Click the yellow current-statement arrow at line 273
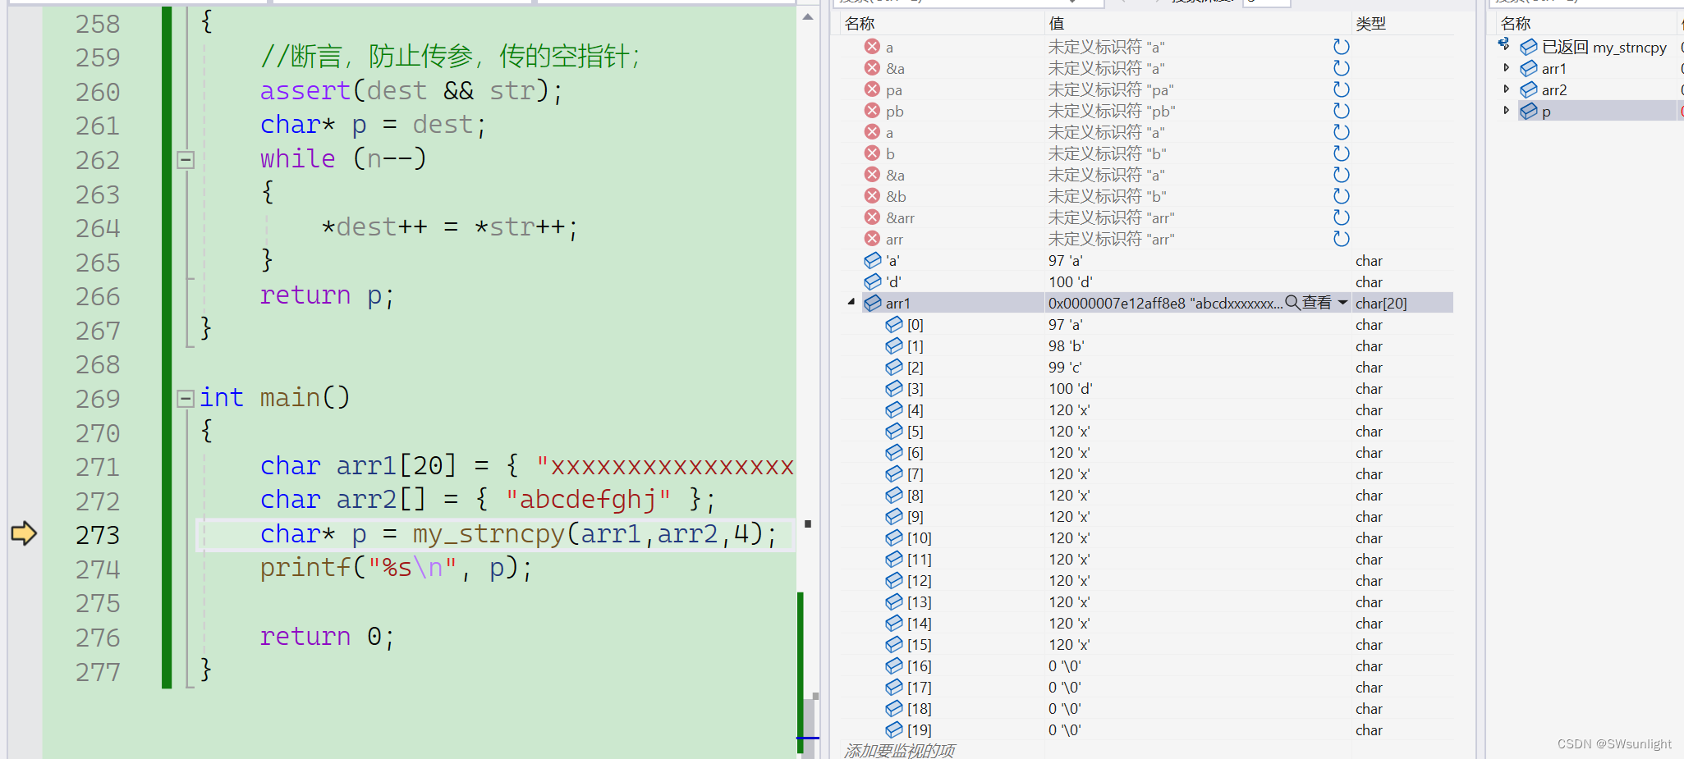1684x759 pixels. pyautogui.click(x=24, y=533)
